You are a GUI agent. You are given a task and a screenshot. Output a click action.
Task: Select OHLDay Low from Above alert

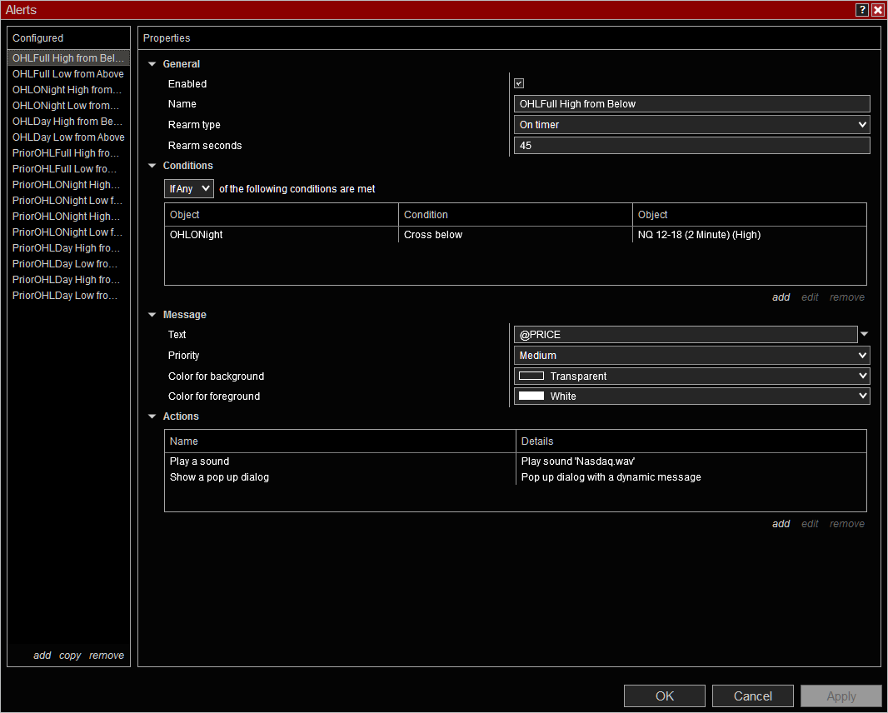(x=68, y=137)
